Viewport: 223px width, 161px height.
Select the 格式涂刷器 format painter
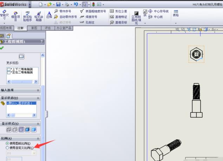pyautogui.click(x=39, y=16)
